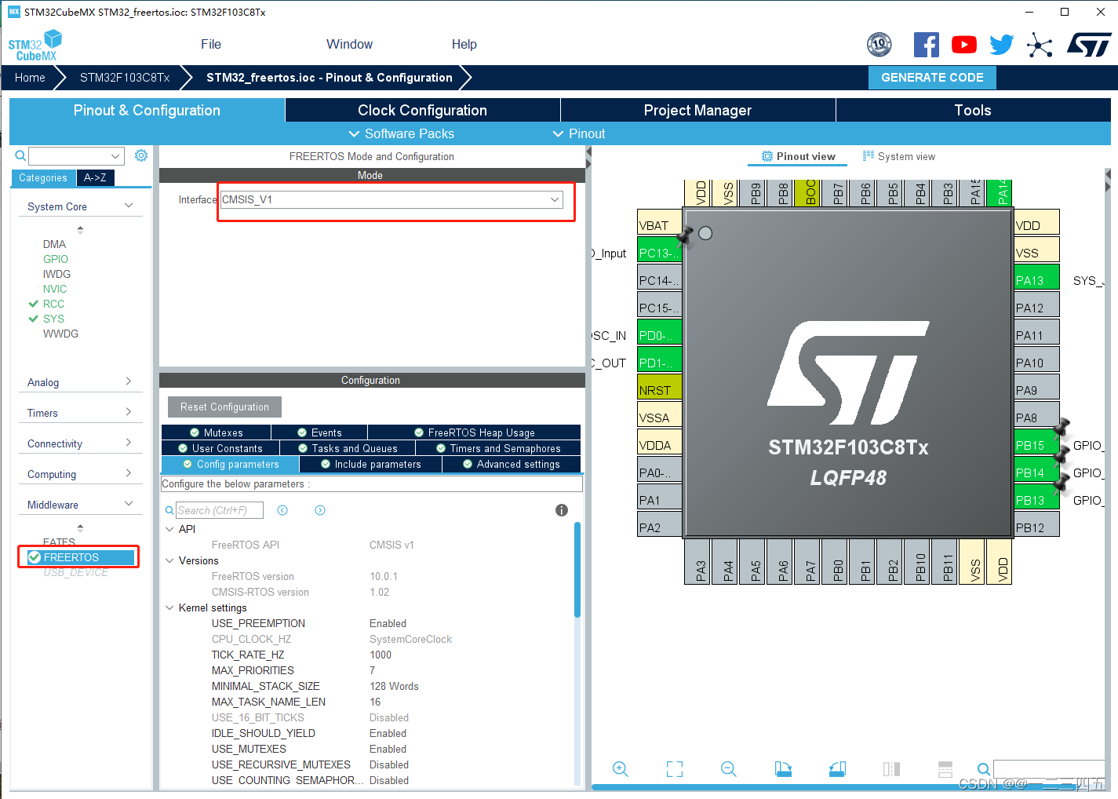Viewport: 1118px width, 799px height.
Task: Click the STM32CubeMX logo
Action: coord(35,46)
